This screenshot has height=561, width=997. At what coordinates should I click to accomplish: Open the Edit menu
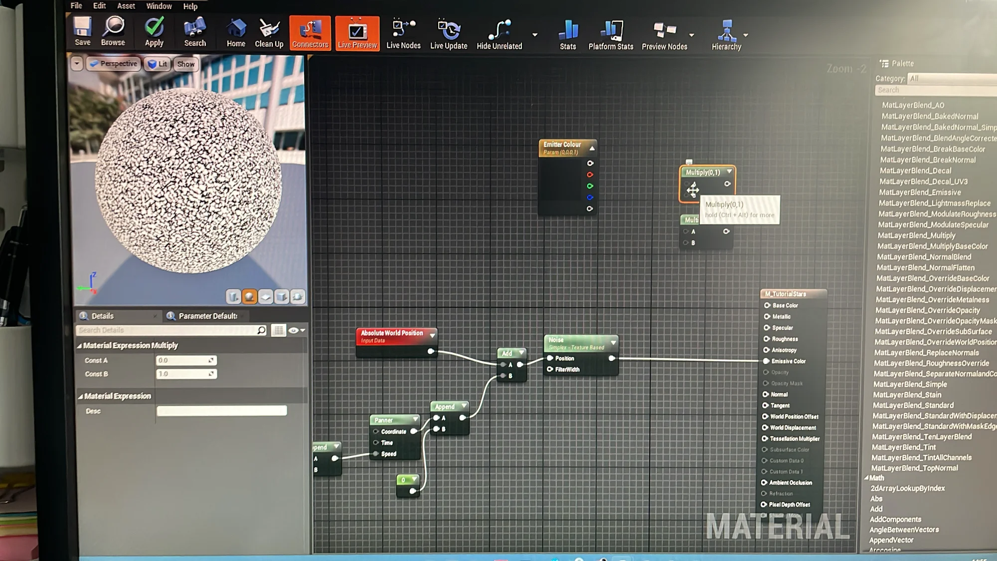click(x=100, y=5)
